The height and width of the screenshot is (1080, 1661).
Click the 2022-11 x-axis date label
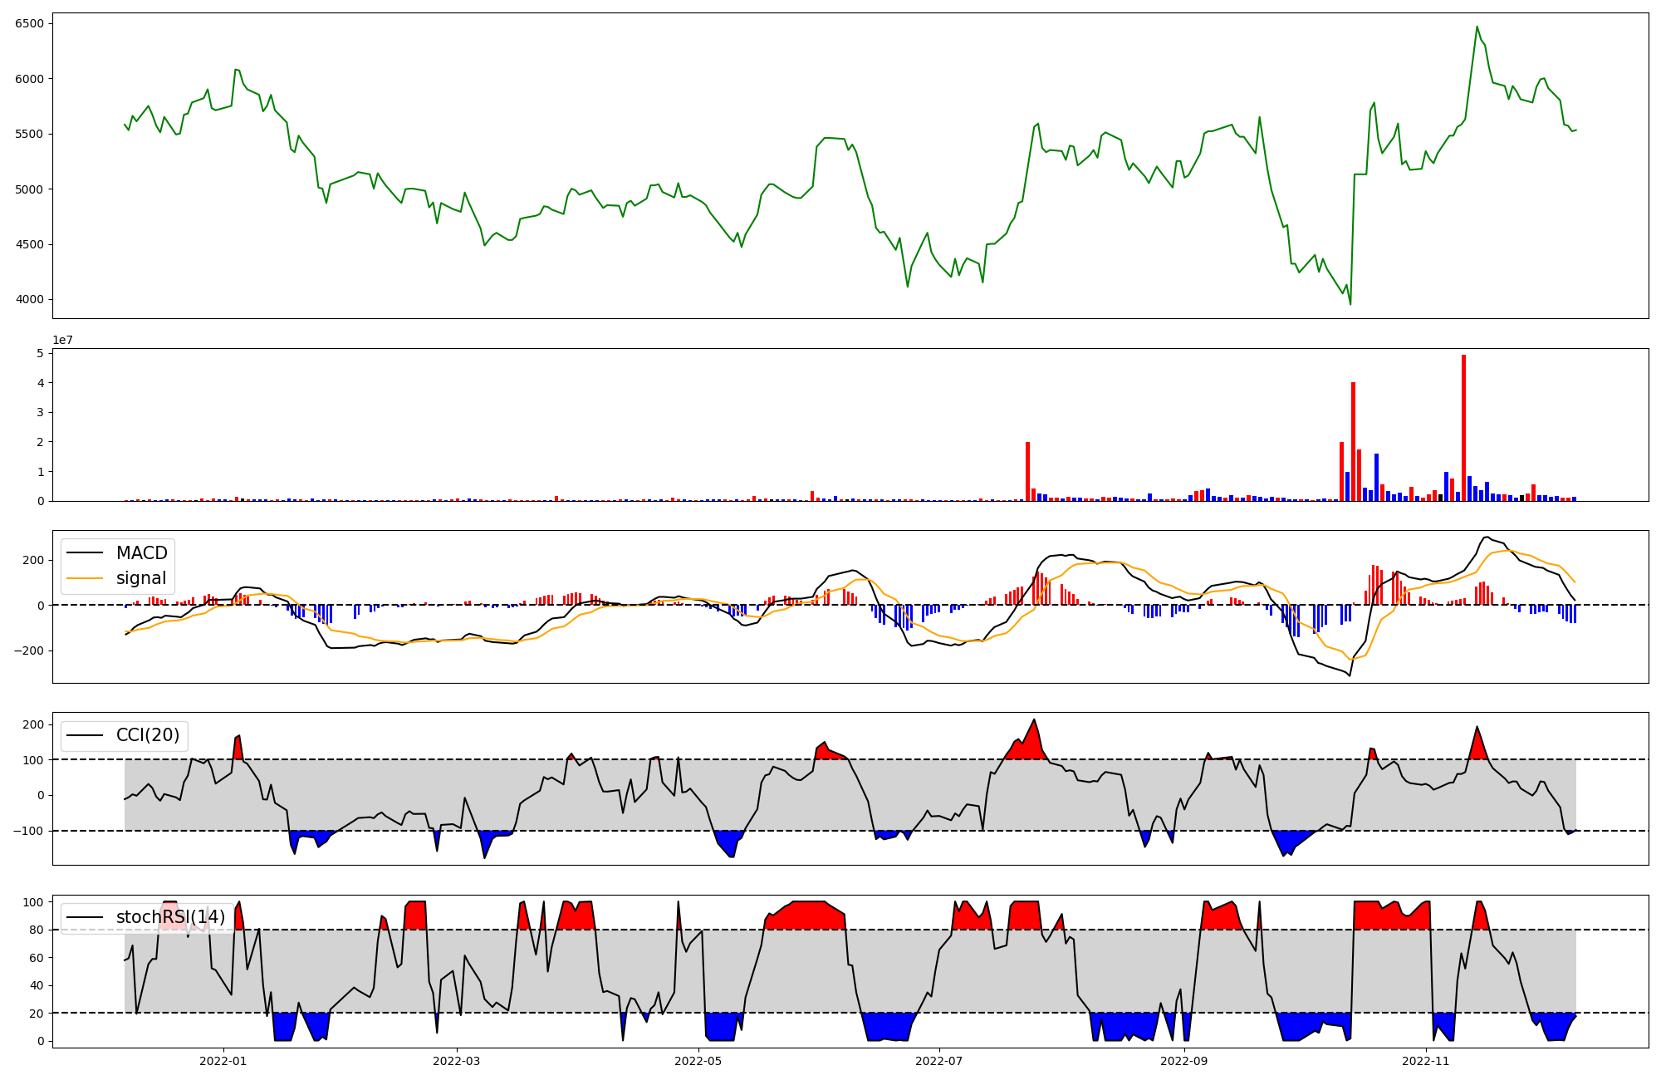1426,1061
